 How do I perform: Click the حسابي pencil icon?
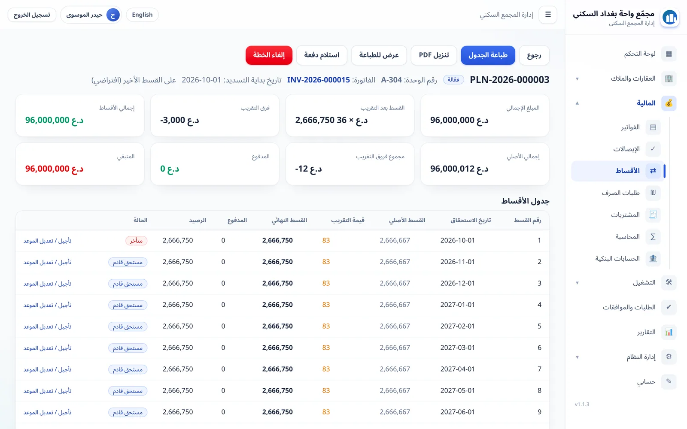pos(669,381)
